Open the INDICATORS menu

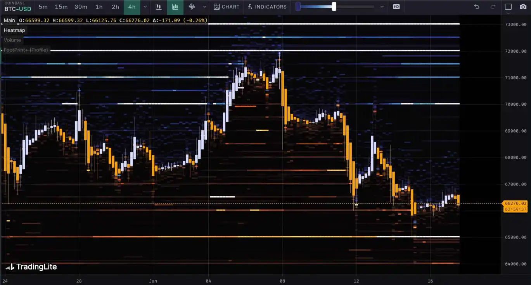(x=267, y=7)
